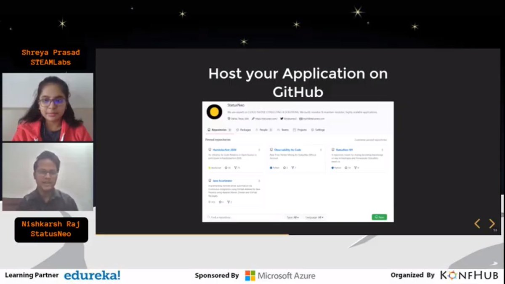This screenshot has height=284, width=505.
Task: Click the star icon on Java-Accelerator card
Action: (x=220, y=202)
